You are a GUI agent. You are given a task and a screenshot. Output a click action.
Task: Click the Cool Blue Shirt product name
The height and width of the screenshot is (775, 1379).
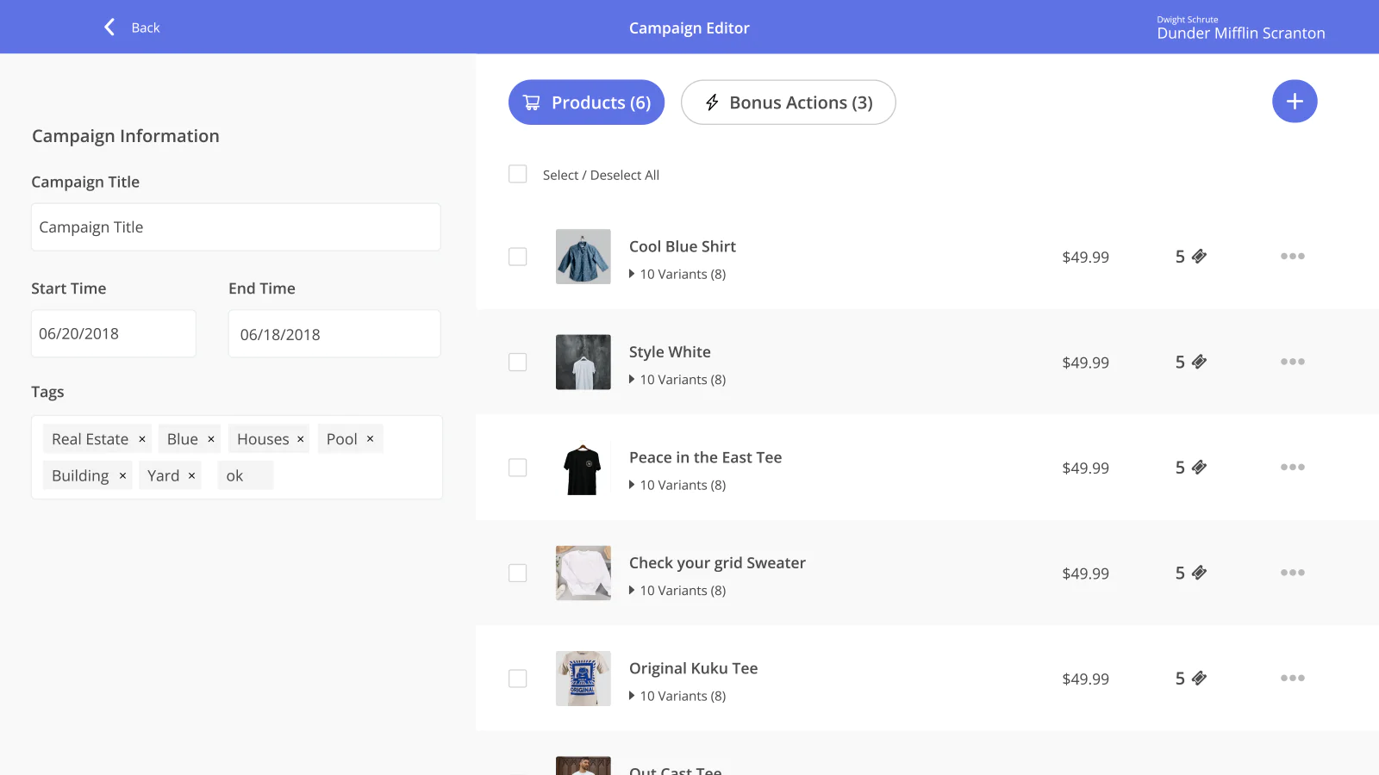click(683, 246)
